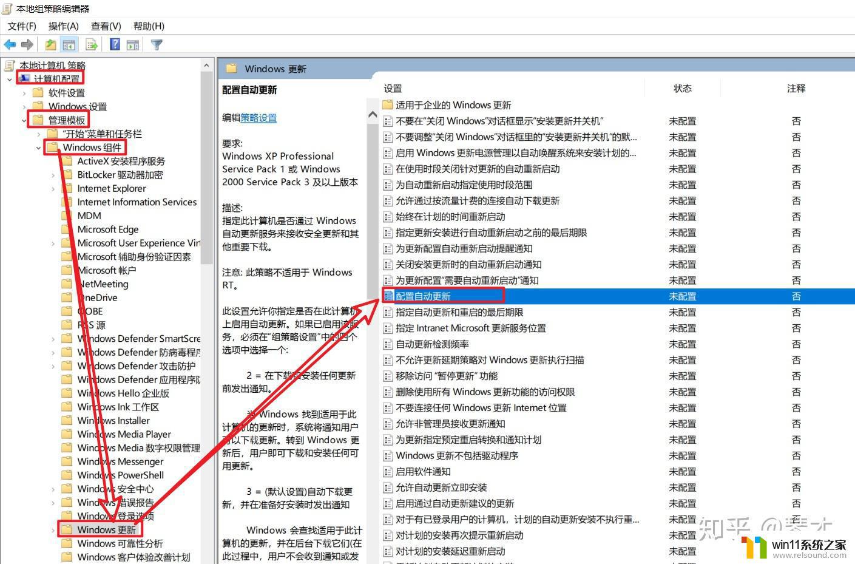Click the policy icon of 配置自动更新 row
Viewport: 855px width, 564px height.
388,296
